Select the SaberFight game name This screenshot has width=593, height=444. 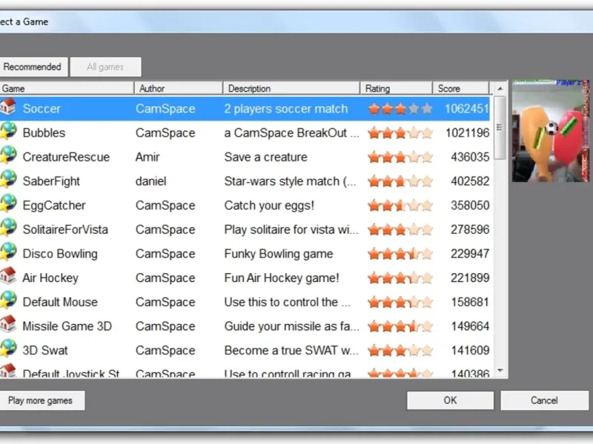tap(51, 181)
